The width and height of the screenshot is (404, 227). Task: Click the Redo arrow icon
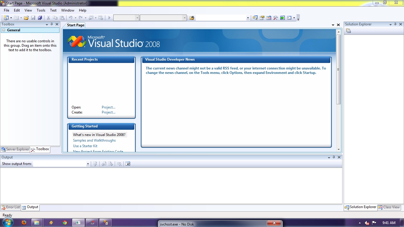80,18
